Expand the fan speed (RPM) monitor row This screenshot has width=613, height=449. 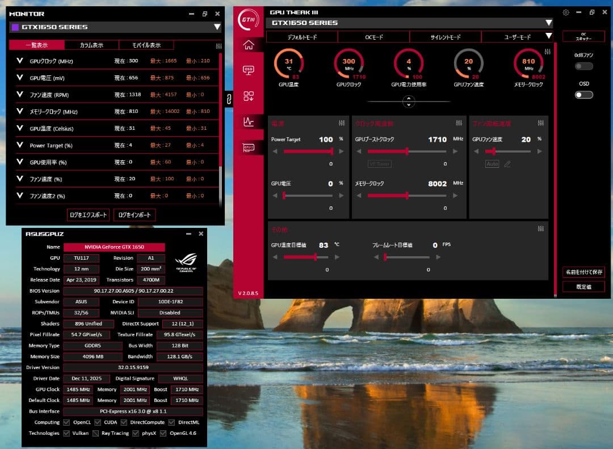20,94
